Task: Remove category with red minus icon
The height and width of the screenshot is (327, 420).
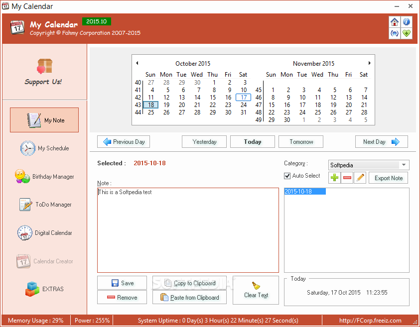Action: pyautogui.click(x=347, y=178)
